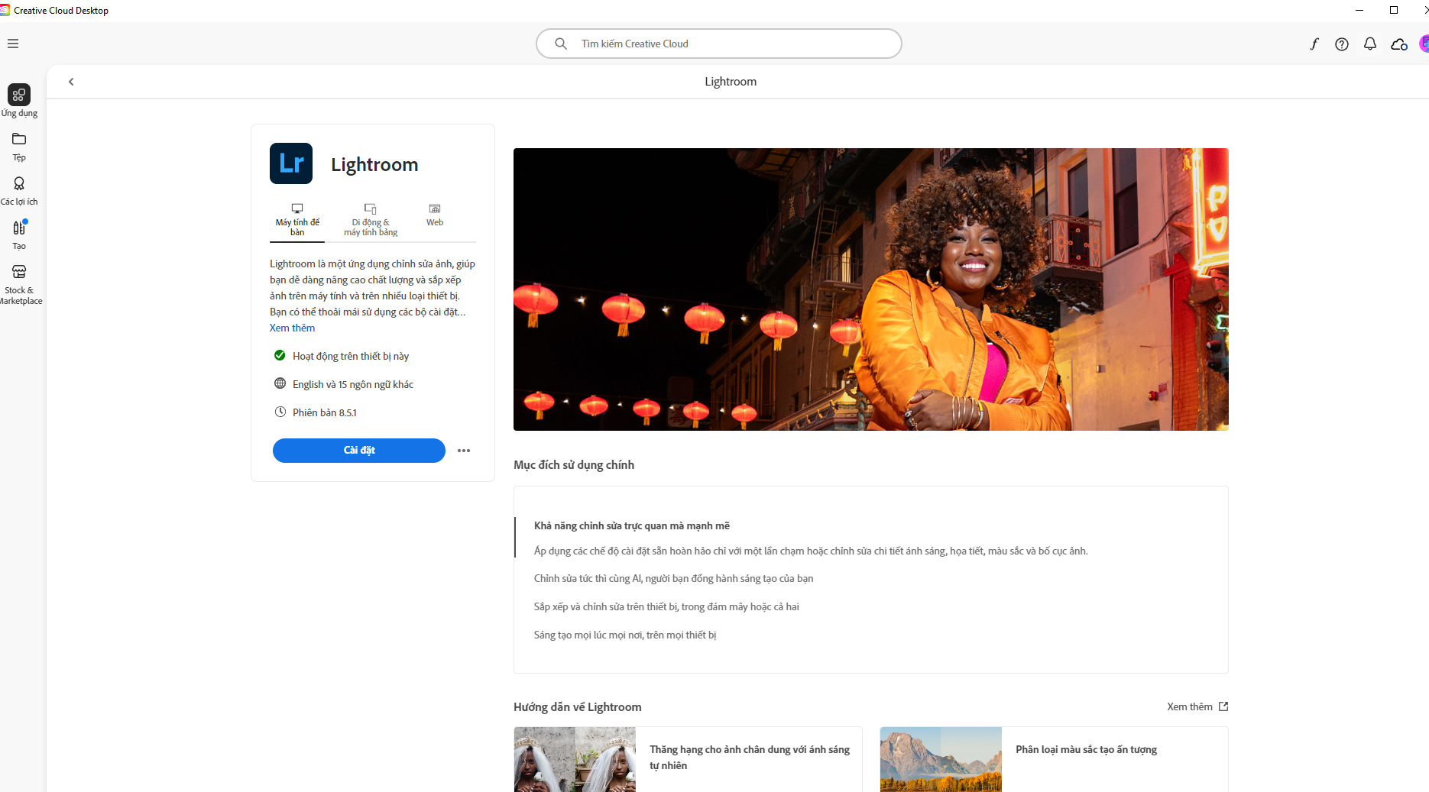The width and height of the screenshot is (1429, 792).
Task: Open Stock & Marketplace
Action: click(19, 283)
